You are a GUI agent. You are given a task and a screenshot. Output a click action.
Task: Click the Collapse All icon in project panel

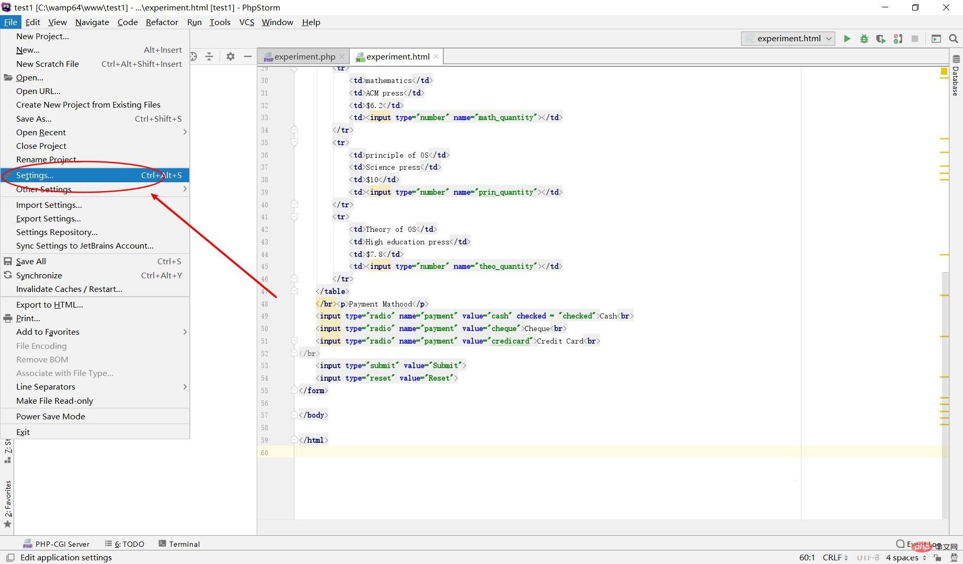209,56
